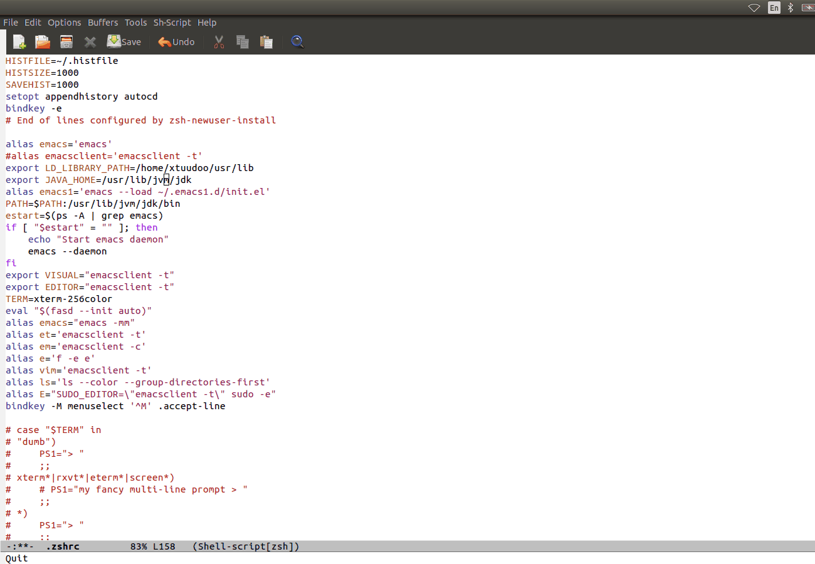
Task: Open directory with the Dired icon
Action: pyautogui.click(x=66, y=42)
